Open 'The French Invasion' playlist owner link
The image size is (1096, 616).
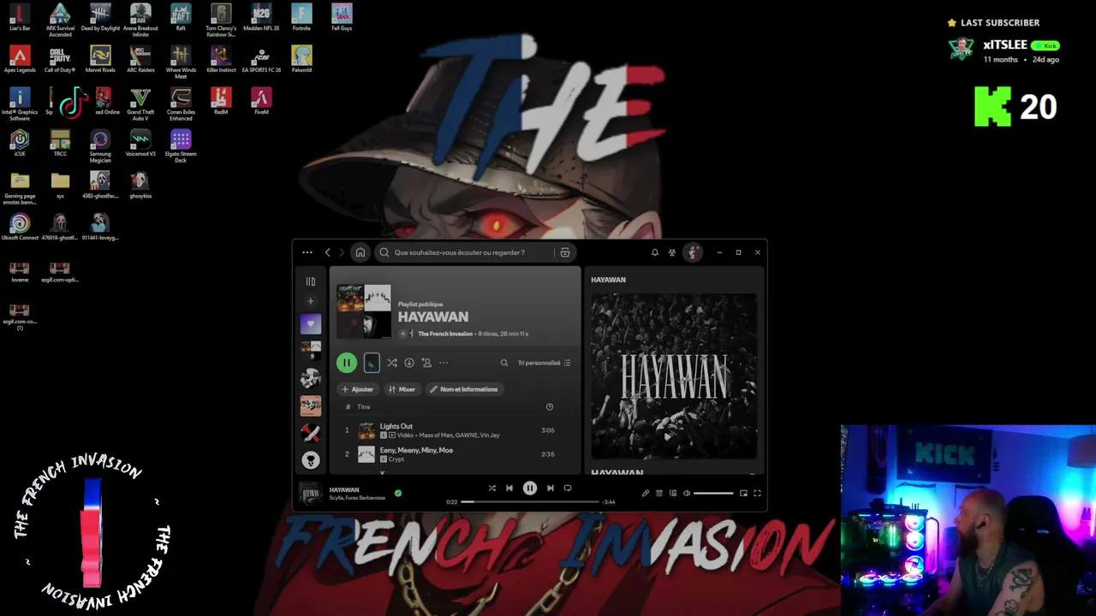(x=445, y=334)
